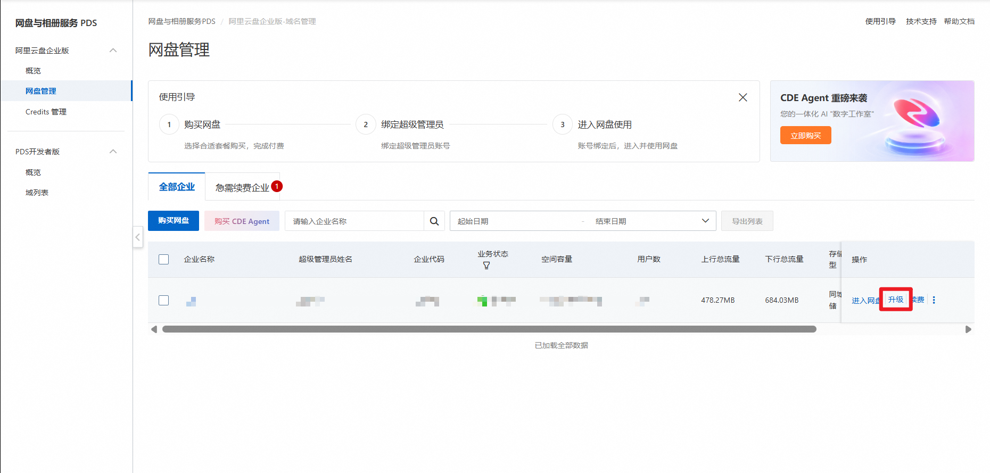Click the search magnifier icon
This screenshot has height=473, width=990.
point(434,221)
